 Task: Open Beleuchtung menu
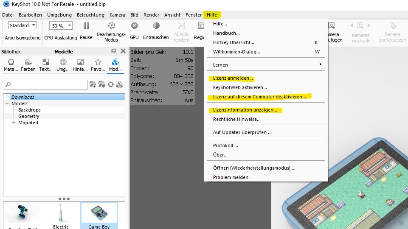click(x=90, y=15)
